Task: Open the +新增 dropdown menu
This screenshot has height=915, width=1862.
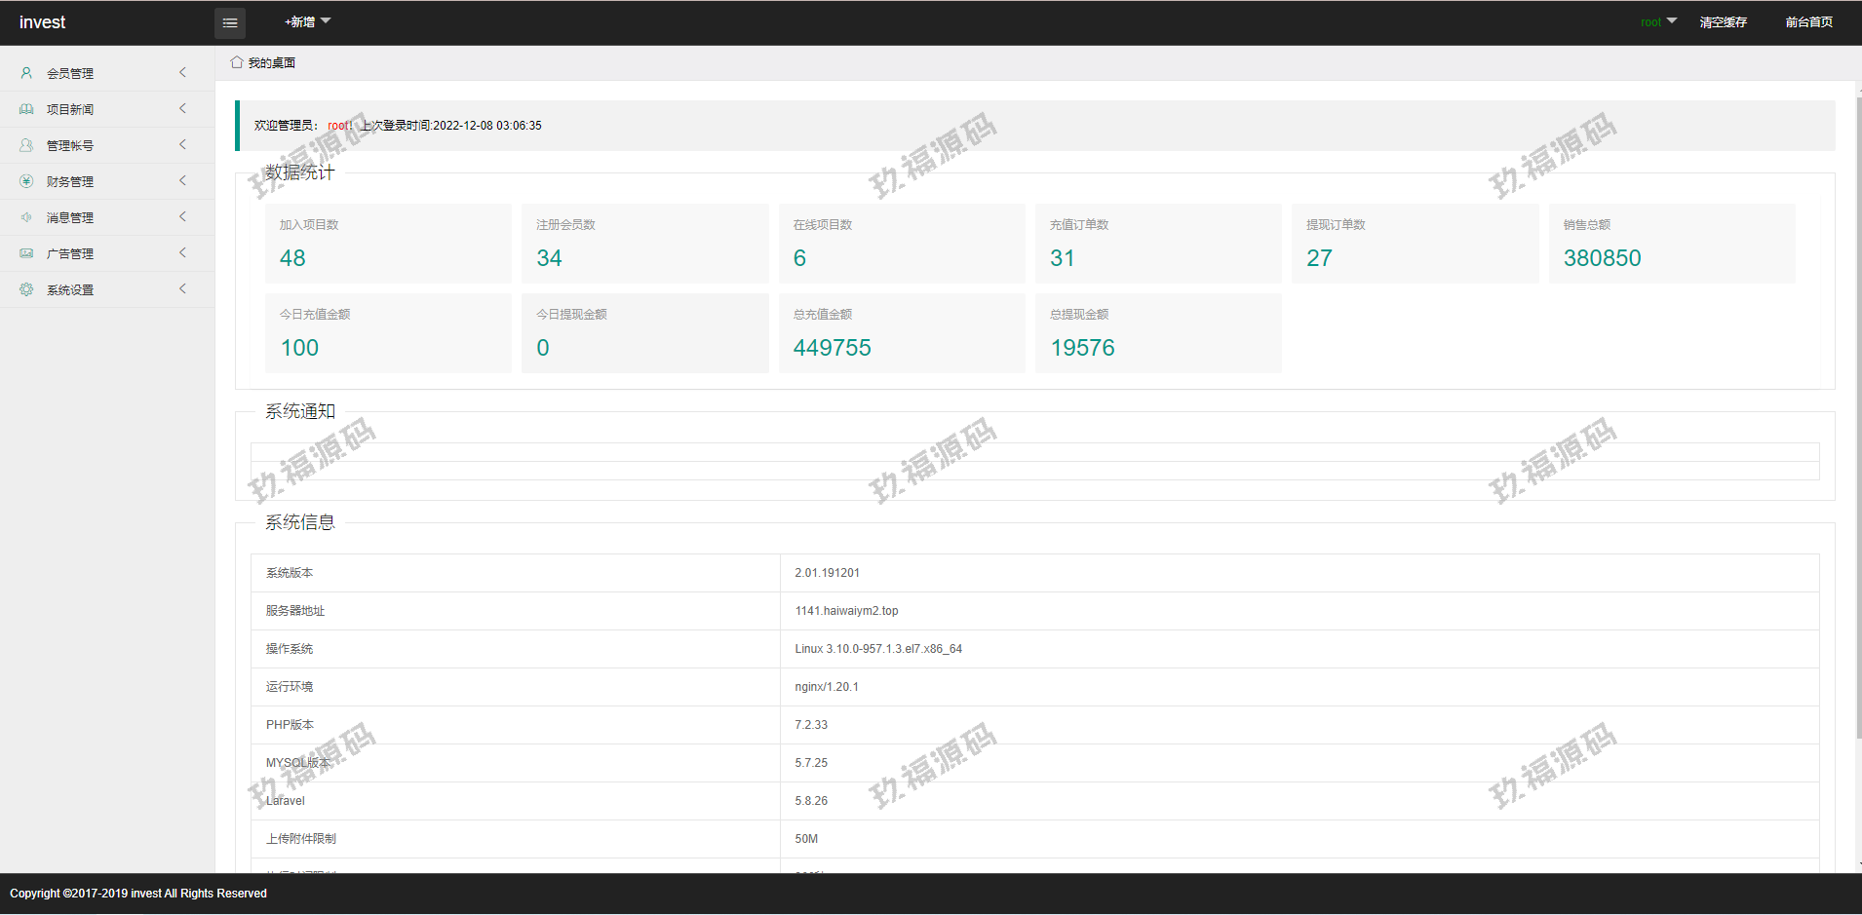Action: (x=306, y=21)
